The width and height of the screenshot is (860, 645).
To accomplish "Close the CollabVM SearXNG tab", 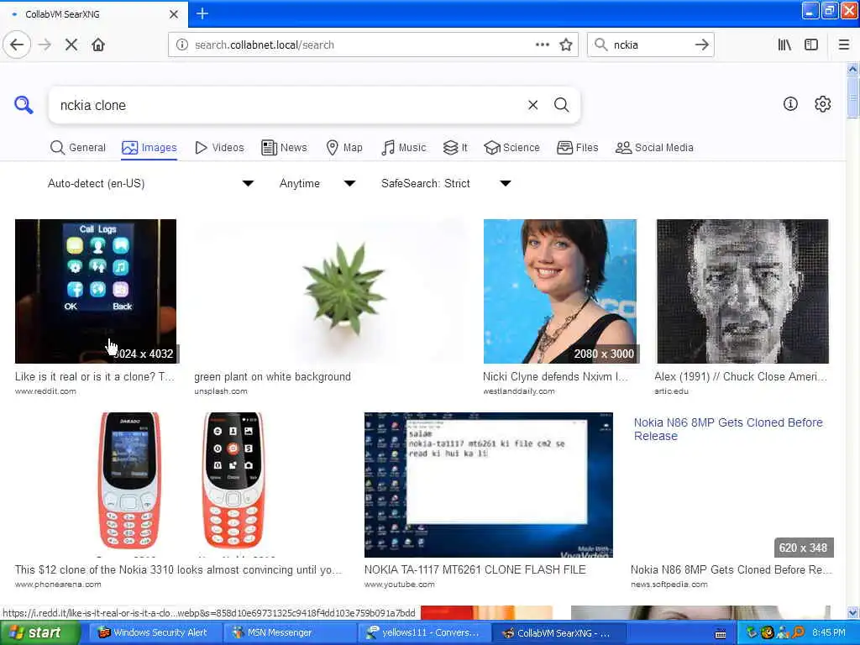I will coord(173,14).
